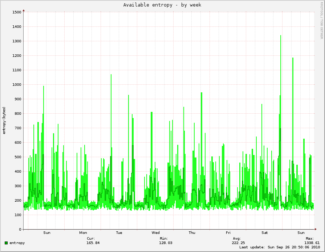The image size is (325, 252).
Task: Click the chart title "Available entropy - by week"
Action: click(162, 5)
